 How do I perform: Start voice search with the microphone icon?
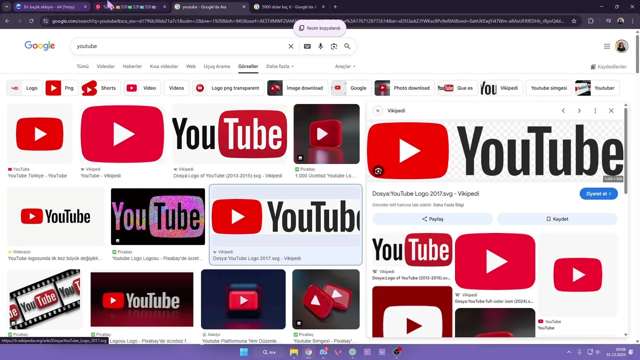320,46
